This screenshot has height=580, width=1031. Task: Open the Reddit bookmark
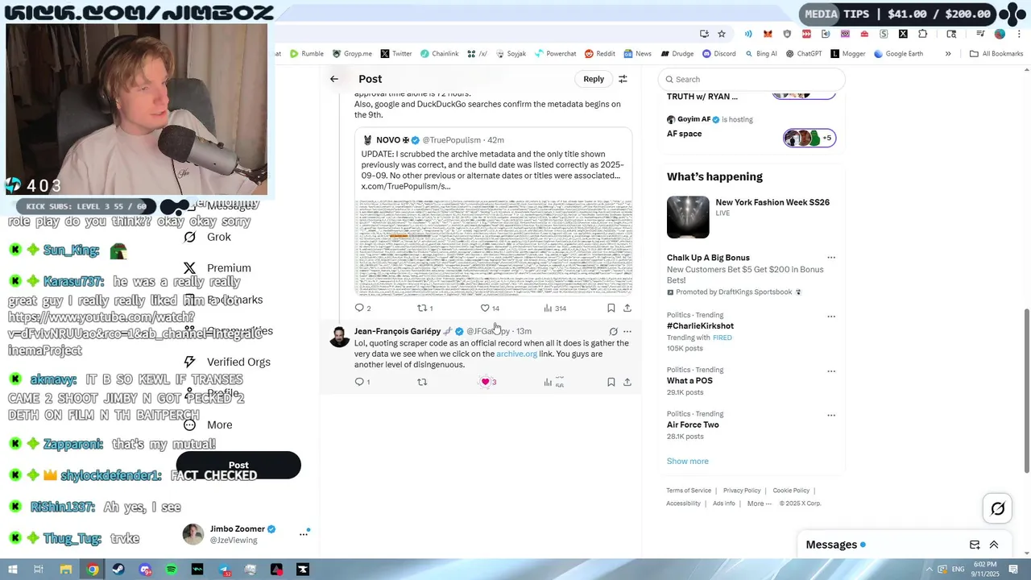pyautogui.click(x=599, y=54)
